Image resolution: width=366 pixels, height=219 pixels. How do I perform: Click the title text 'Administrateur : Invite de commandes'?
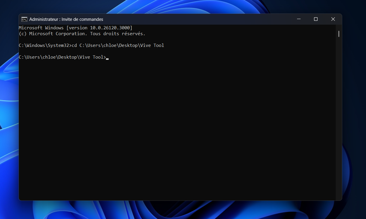(x=66, y=19)
